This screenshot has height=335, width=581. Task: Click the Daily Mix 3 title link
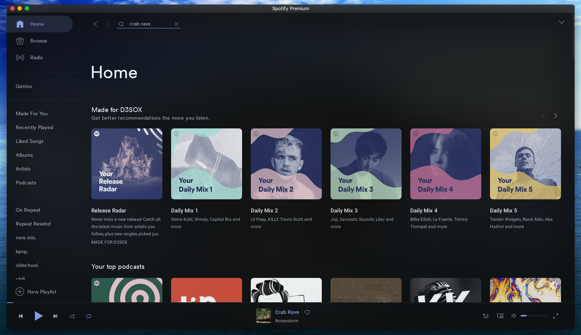(x=344, y=211)
